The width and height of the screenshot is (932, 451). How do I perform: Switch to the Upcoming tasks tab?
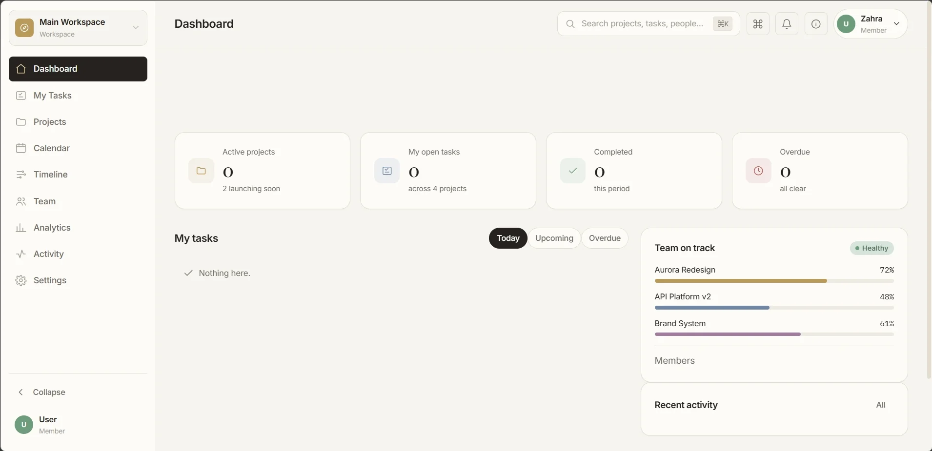point(554,238)
